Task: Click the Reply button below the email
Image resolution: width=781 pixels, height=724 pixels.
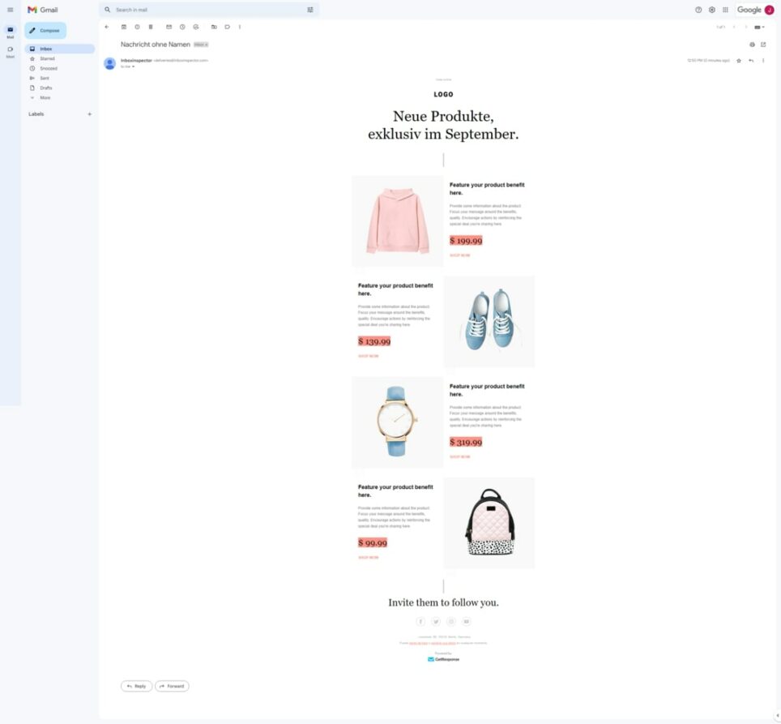Action: (136, 686)
